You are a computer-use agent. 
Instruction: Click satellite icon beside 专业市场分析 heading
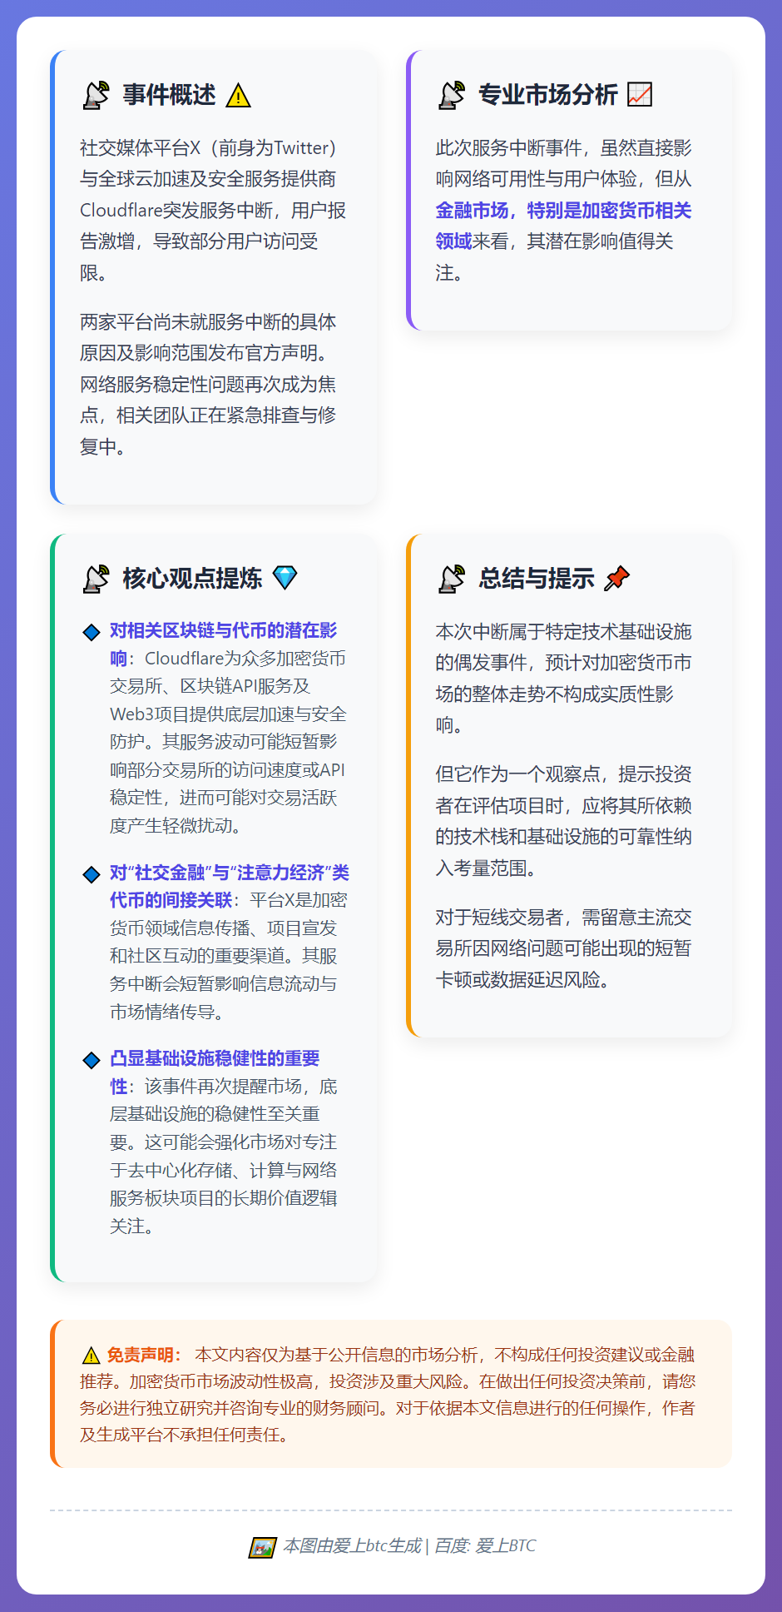pyautogui.click(x=452, y=95)
